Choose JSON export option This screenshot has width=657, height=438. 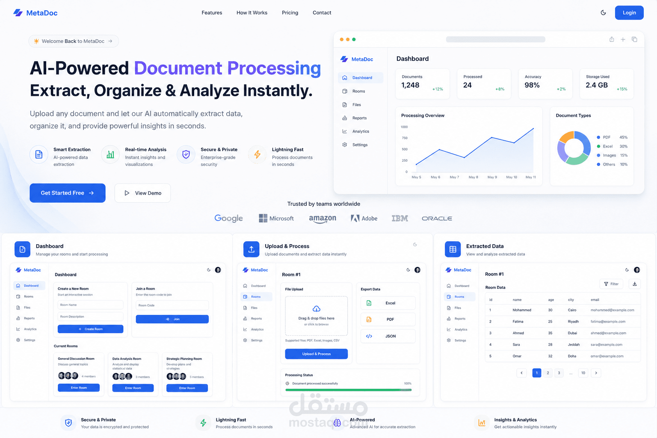tap(388, 336)
